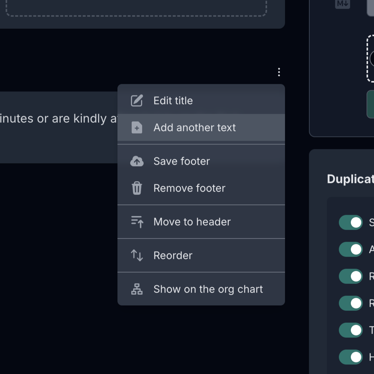The height and width of the screenshot is (374, 374).
Task: Toggle the switch beside the letter H
Action: click(351, 357)
